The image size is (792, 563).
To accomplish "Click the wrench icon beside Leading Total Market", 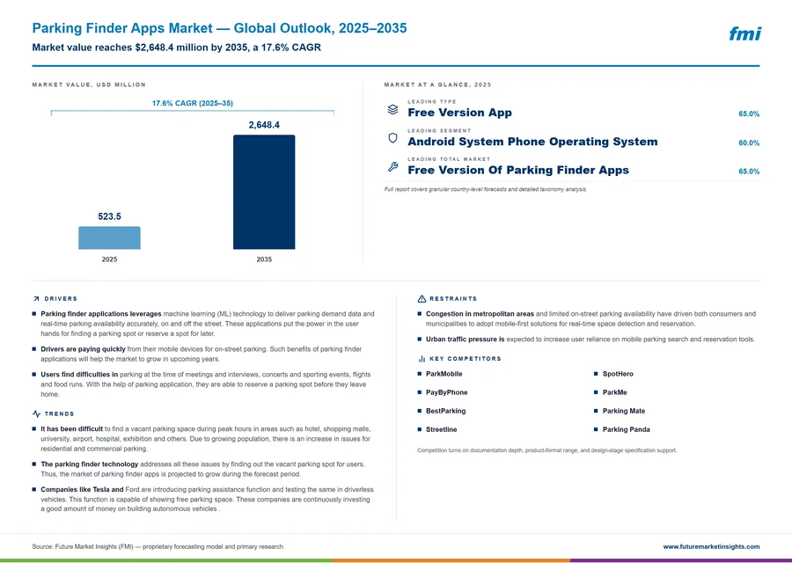I will pos(392,166).
